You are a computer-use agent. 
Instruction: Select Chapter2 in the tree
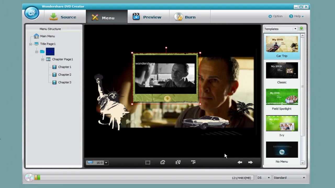coord(65,75)
